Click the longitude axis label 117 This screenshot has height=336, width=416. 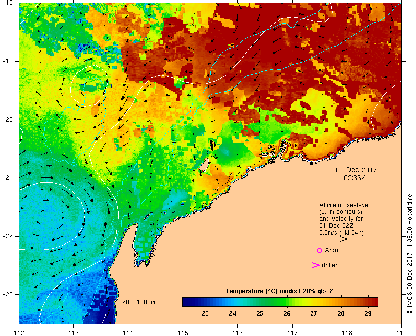292,333
